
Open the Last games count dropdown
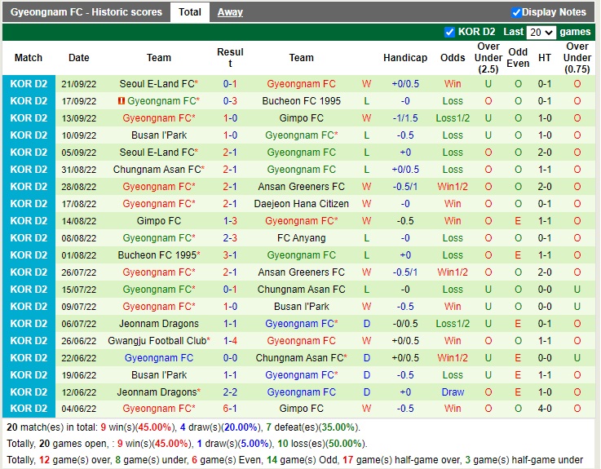[541, 33]
